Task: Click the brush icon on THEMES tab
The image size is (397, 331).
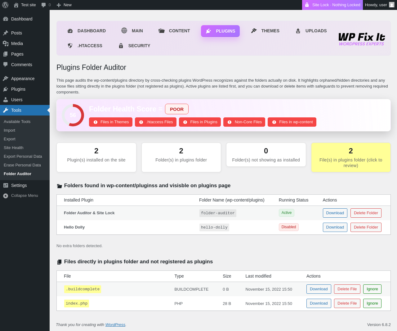Action: [254, 30]
